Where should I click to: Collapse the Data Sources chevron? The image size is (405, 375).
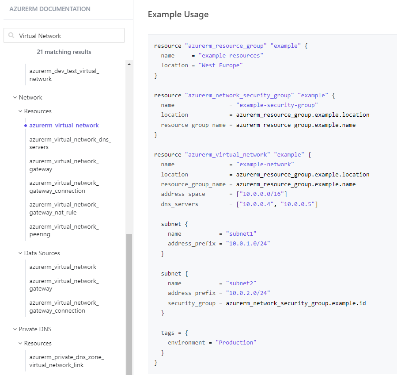[x=20, y=253]
